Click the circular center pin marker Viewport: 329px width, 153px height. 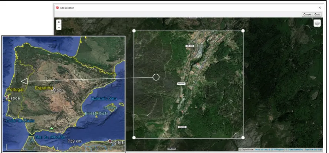point(156,77)
